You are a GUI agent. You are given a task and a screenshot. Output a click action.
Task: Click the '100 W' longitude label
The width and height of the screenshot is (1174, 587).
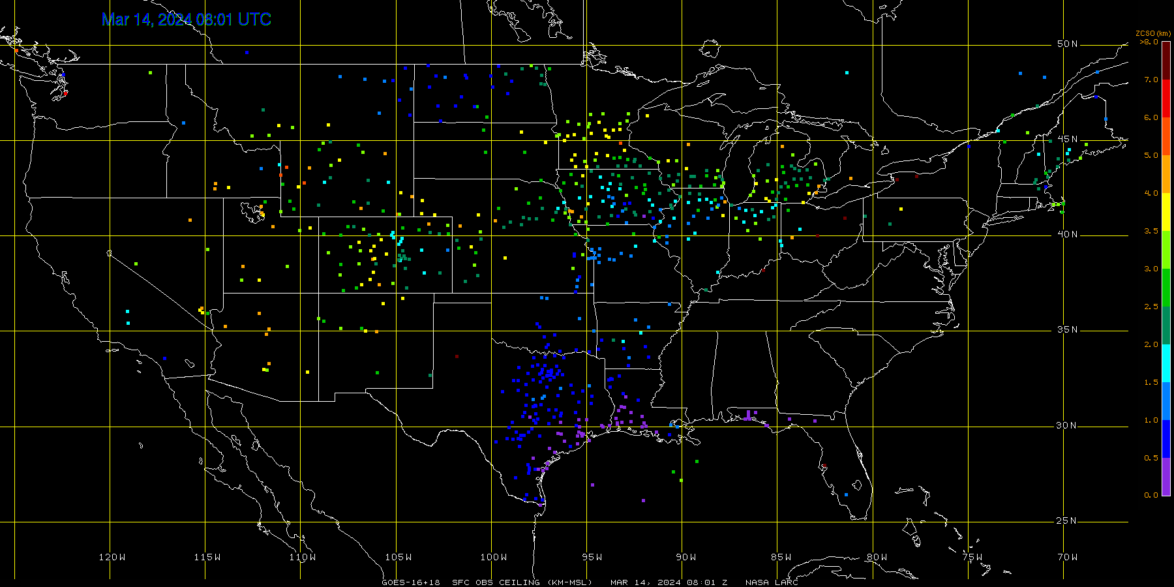pyautogui.click(x=494, y=557)
